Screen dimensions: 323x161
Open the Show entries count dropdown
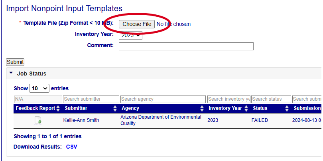click(x=39, y=88)
